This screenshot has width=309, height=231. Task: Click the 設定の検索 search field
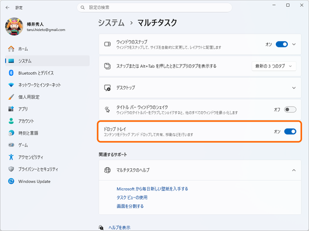[154, 7]
